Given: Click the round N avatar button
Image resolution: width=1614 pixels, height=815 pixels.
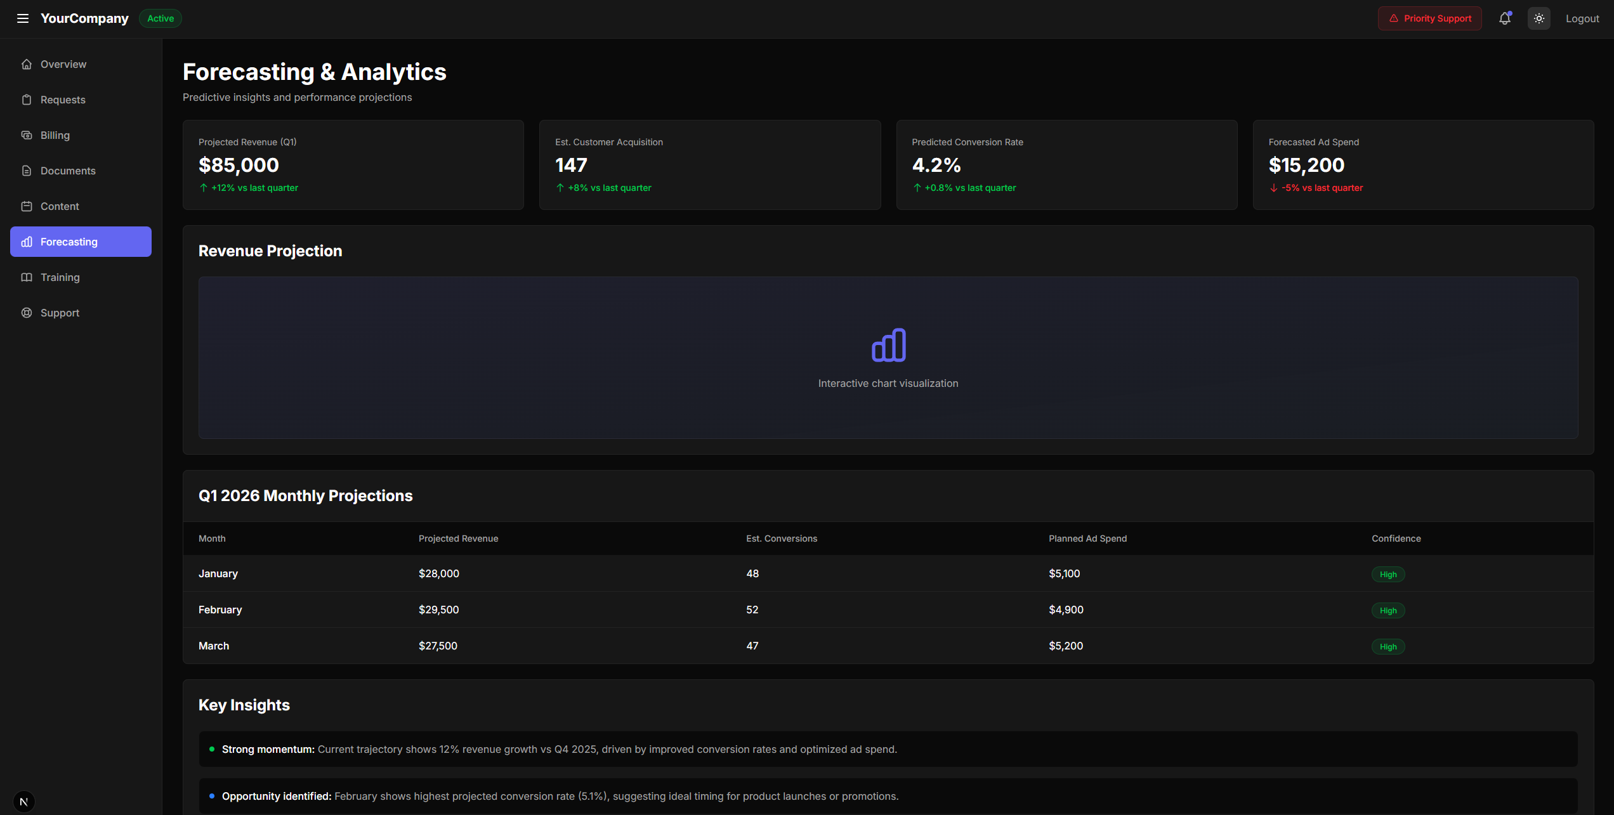Looking at the screenshot, I should [23, 802].
